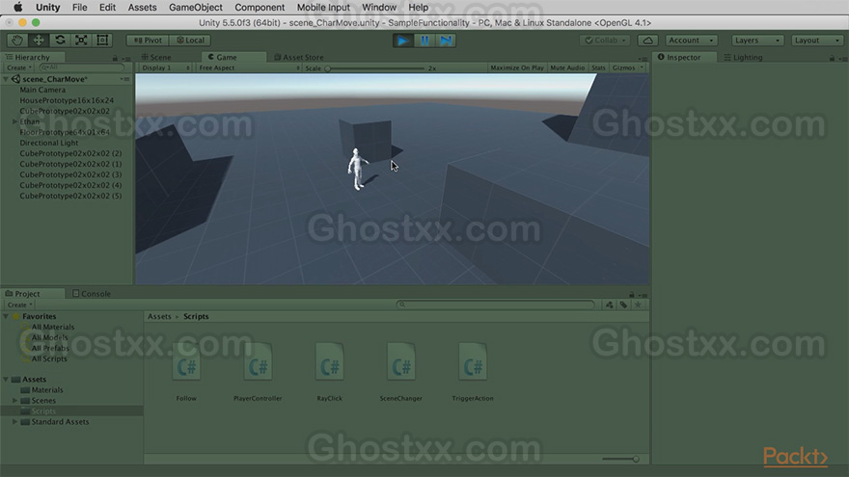This screenshot has height=477, width=849.
Task: Open Project Create dropdown
Action: tap(19, 305)
